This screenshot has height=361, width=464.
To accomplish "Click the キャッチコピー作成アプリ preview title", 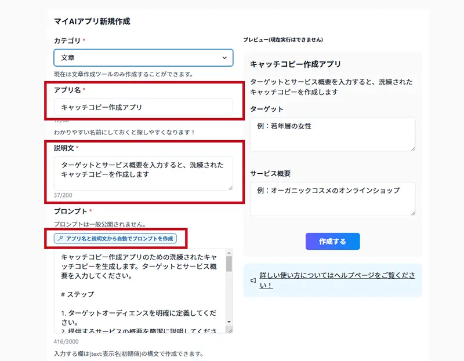I will 295,64.
